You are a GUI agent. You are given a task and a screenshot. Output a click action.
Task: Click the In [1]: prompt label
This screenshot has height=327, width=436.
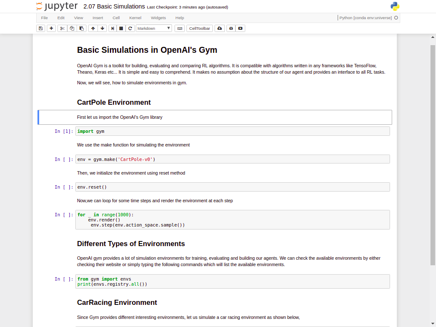(x=64, y=131)
